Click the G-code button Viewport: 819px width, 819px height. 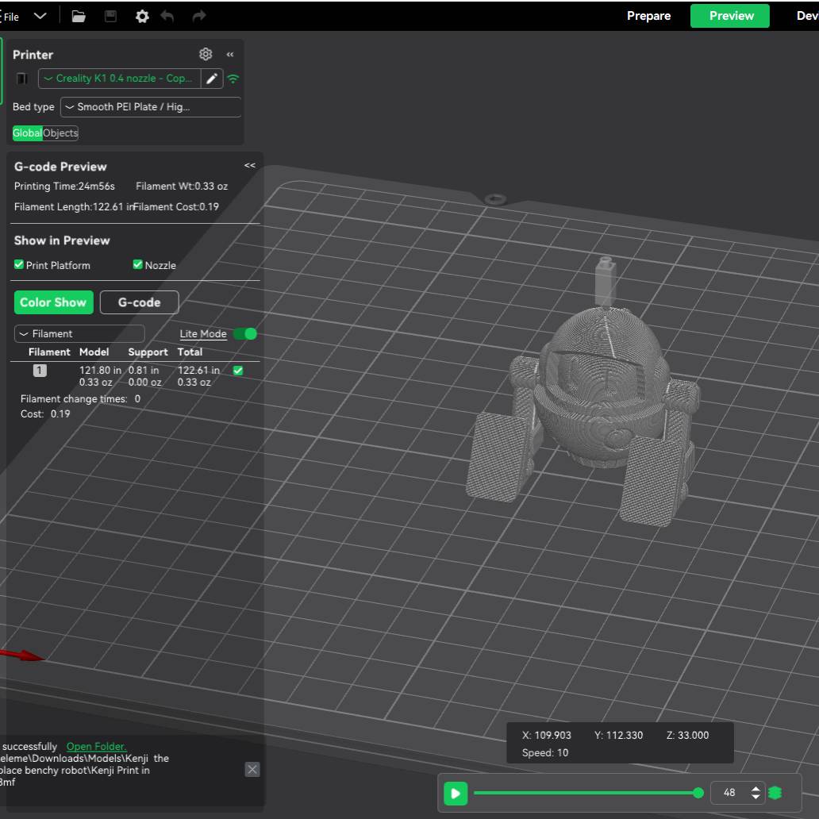coord(140,302)
